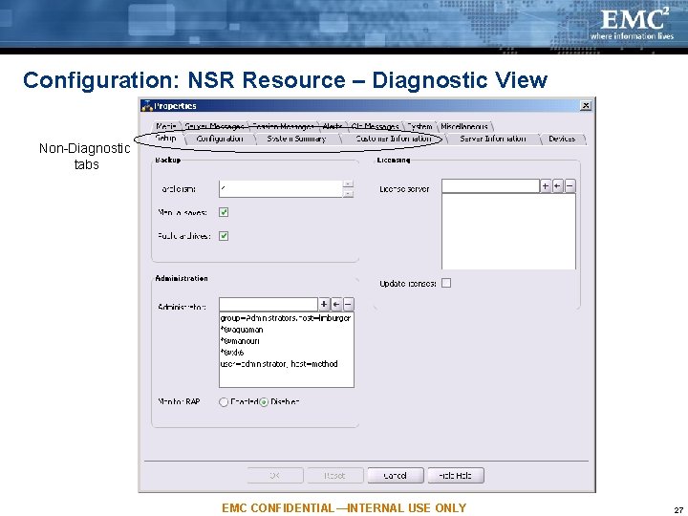Click the left-arrow button beside License server
This screenshot has height=516, width=688.
pos(557,186)
